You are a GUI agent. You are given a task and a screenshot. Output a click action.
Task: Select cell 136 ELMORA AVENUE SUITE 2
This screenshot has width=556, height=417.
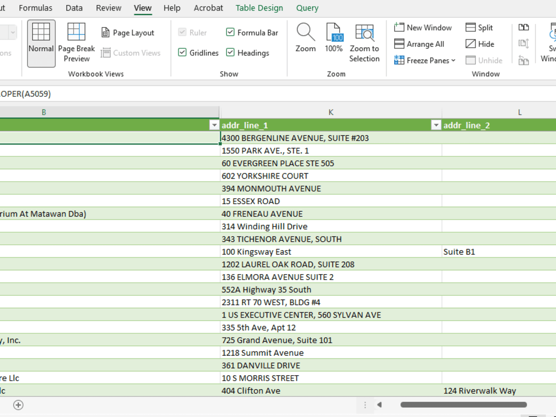[x=331, y=277]
